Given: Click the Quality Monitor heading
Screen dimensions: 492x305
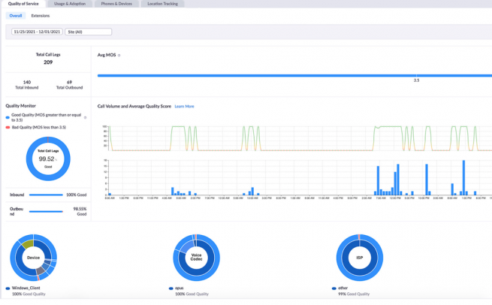Looking at the screenshot, I should [x=21, y=106].
